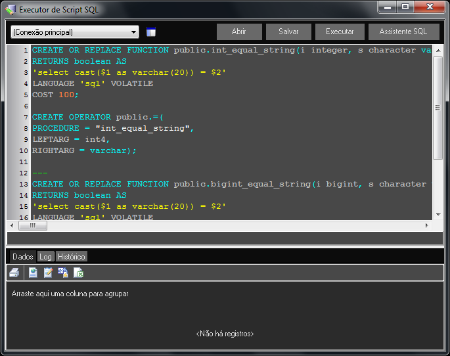
Task: Click the horizontal scrollbar thumb
Action: [x=33, y=225]
